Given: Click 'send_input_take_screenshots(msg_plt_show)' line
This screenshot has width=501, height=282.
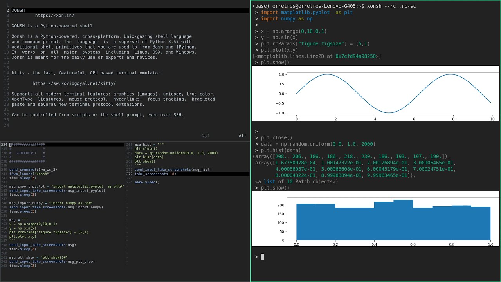Looking at the screenshot, I should pyautogui.click(x=52, y=262).
